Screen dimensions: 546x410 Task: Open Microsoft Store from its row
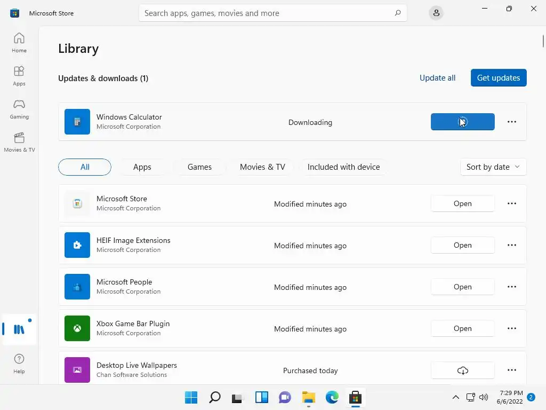tap(462, 203)
